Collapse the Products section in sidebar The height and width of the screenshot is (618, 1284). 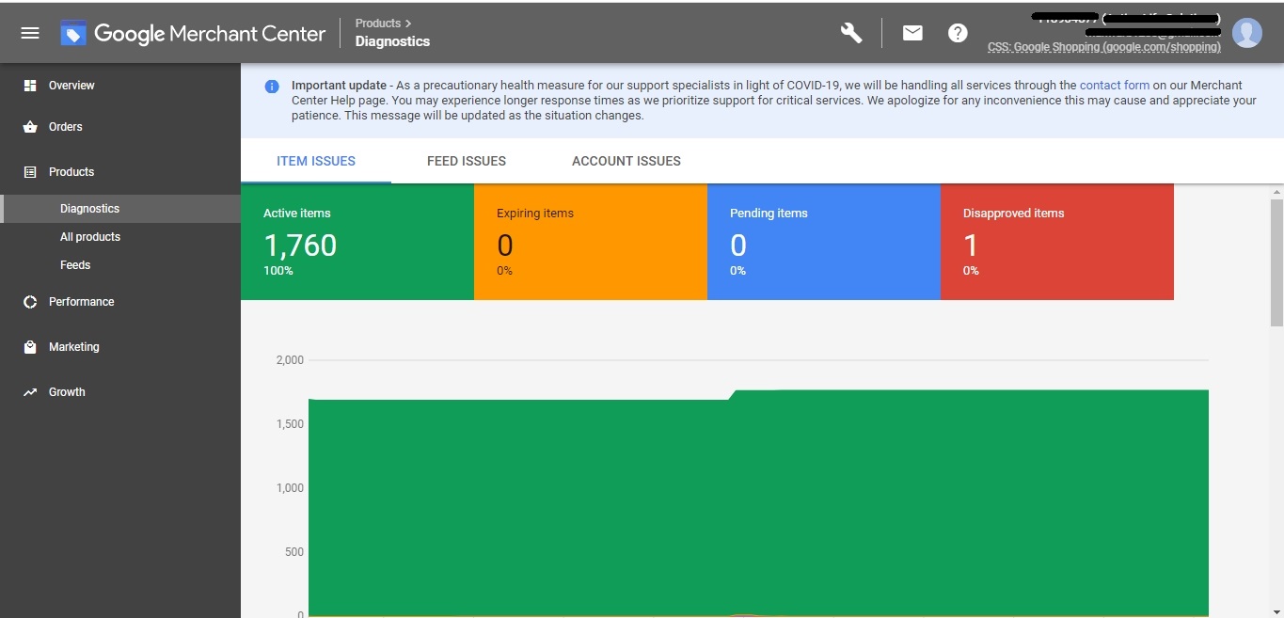(x=71, y=172)
